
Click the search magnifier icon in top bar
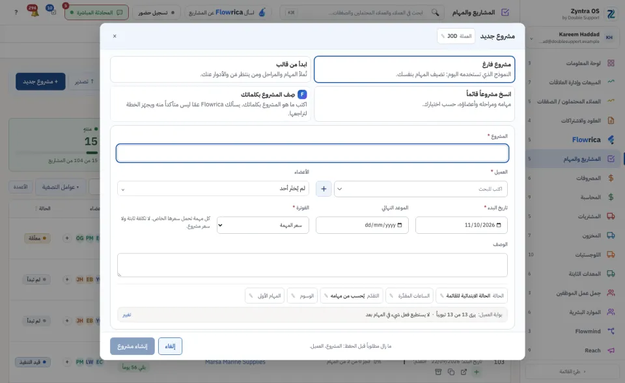point(436,12)
